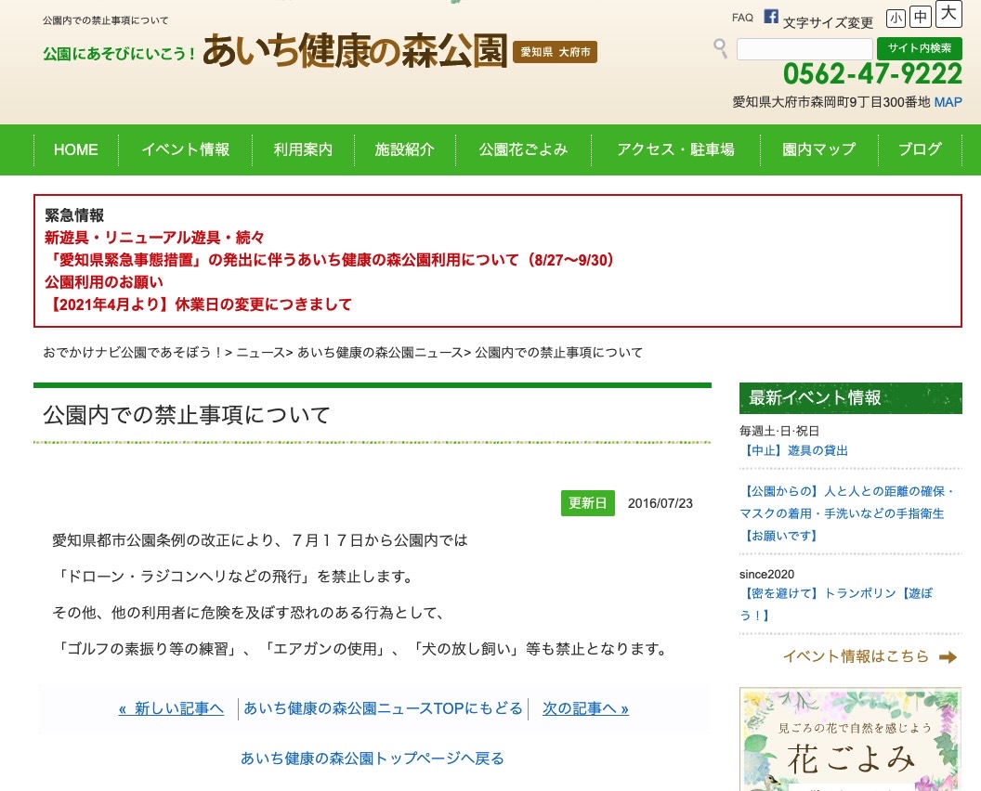Click イベント情報はこちら link text

click(x=856, y=656)
